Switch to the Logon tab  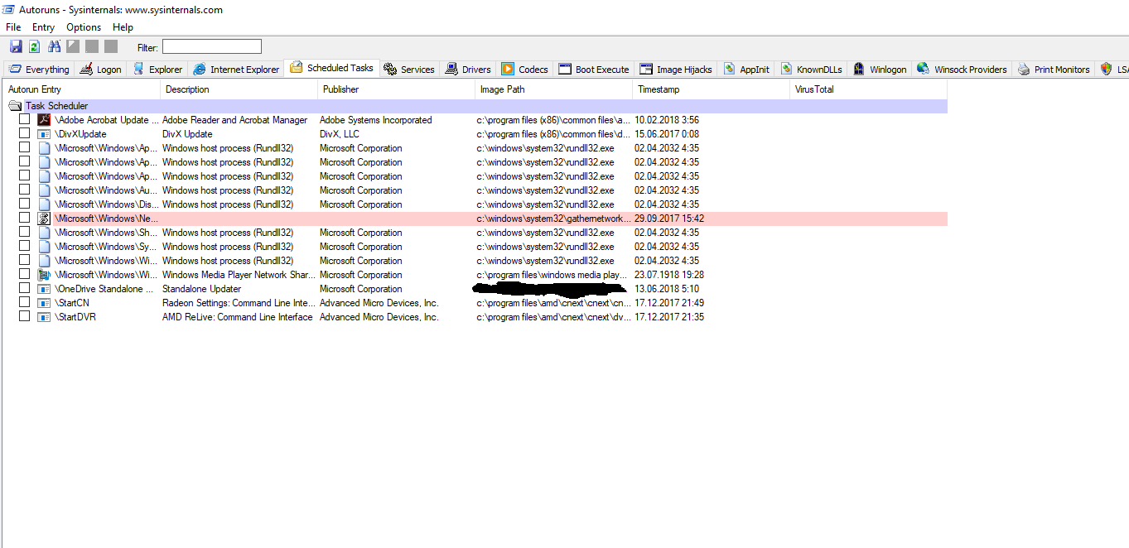coord(100,70)
